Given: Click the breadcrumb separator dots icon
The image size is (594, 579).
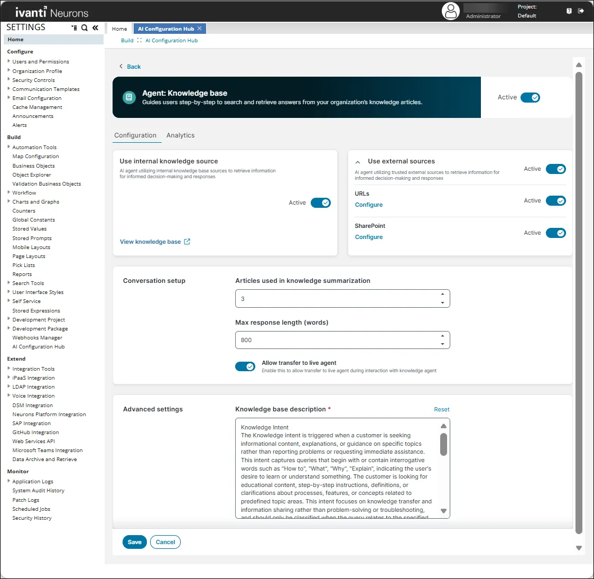Looking at the screenshot, I should coord(140,40).
